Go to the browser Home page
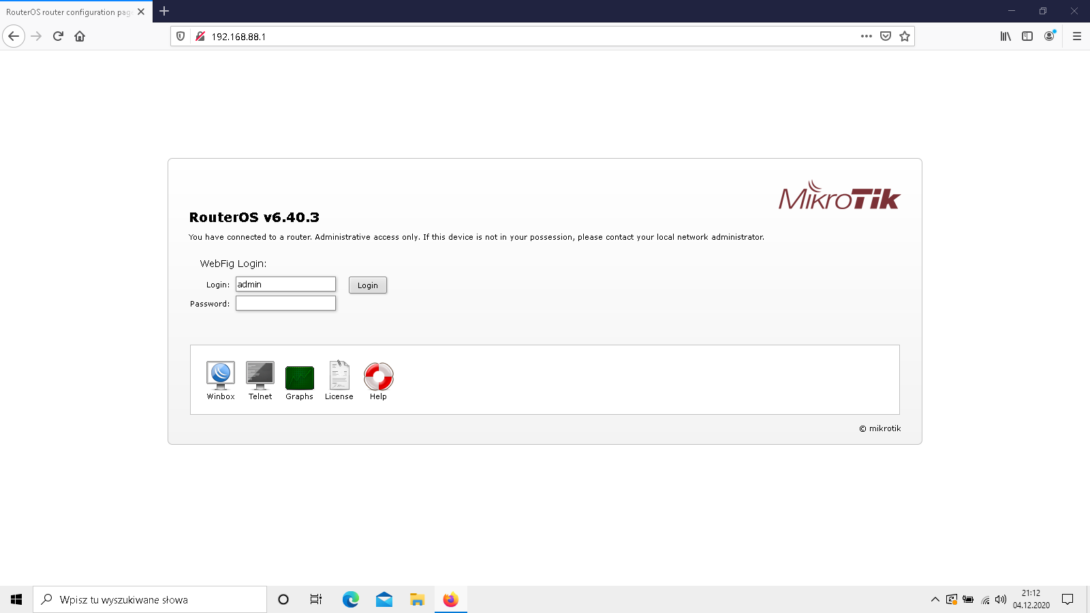 [80, 36]
